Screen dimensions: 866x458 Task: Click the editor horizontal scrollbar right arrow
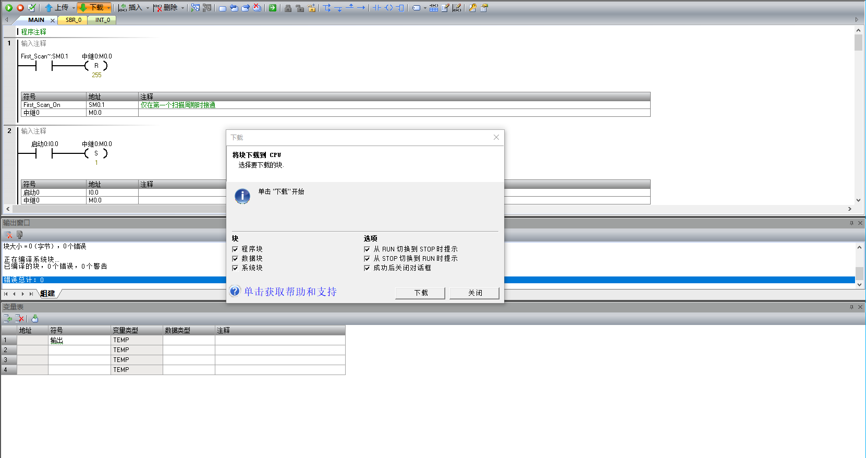click(x=849, y=209)
